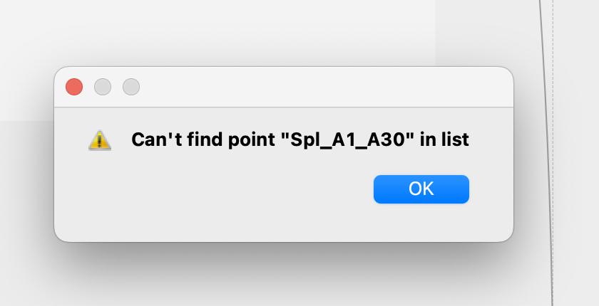This screenshot has height=306, width=599.
Task: Click the word "point" in the dialog message
Action: click(x=252, y=140)
